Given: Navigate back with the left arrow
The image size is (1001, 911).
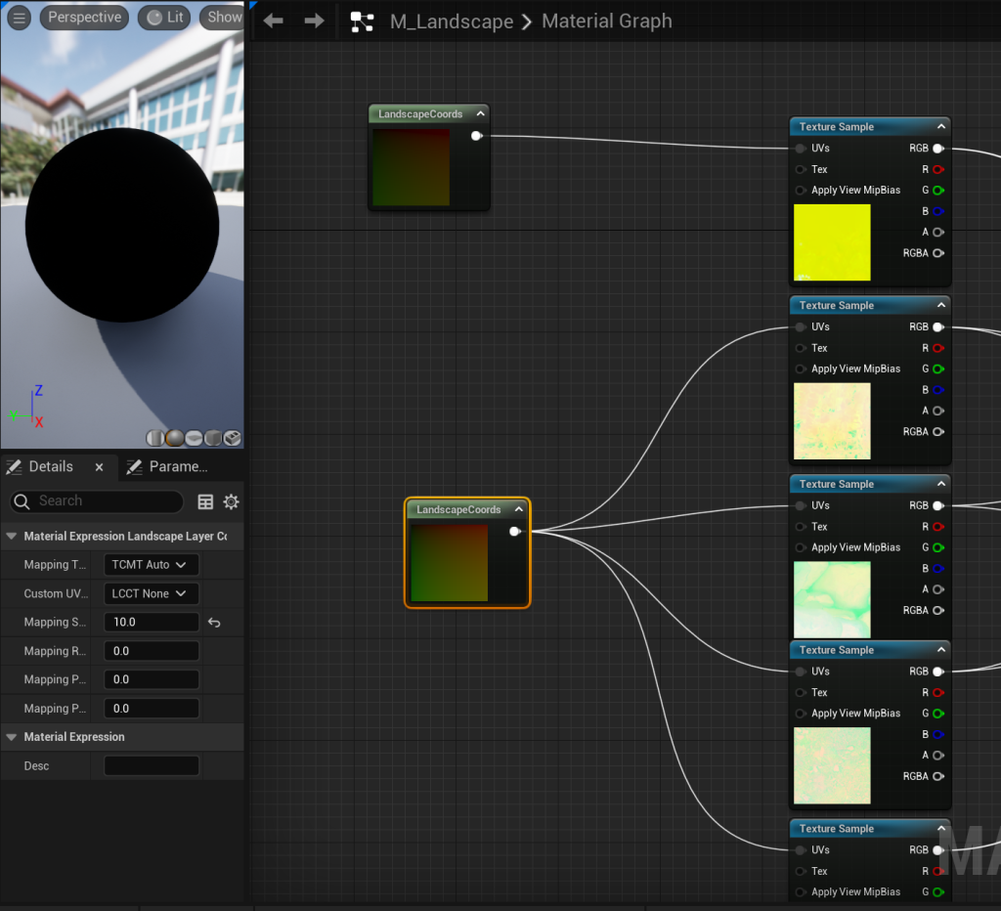Looking at the screenshot, I should tap(274, 22).
